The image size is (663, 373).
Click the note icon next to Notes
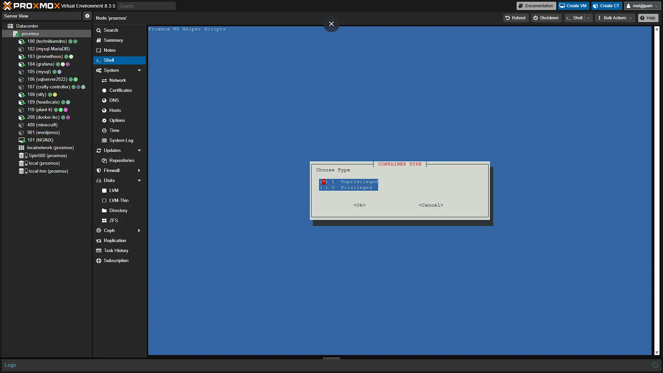(x=99, y=50)
